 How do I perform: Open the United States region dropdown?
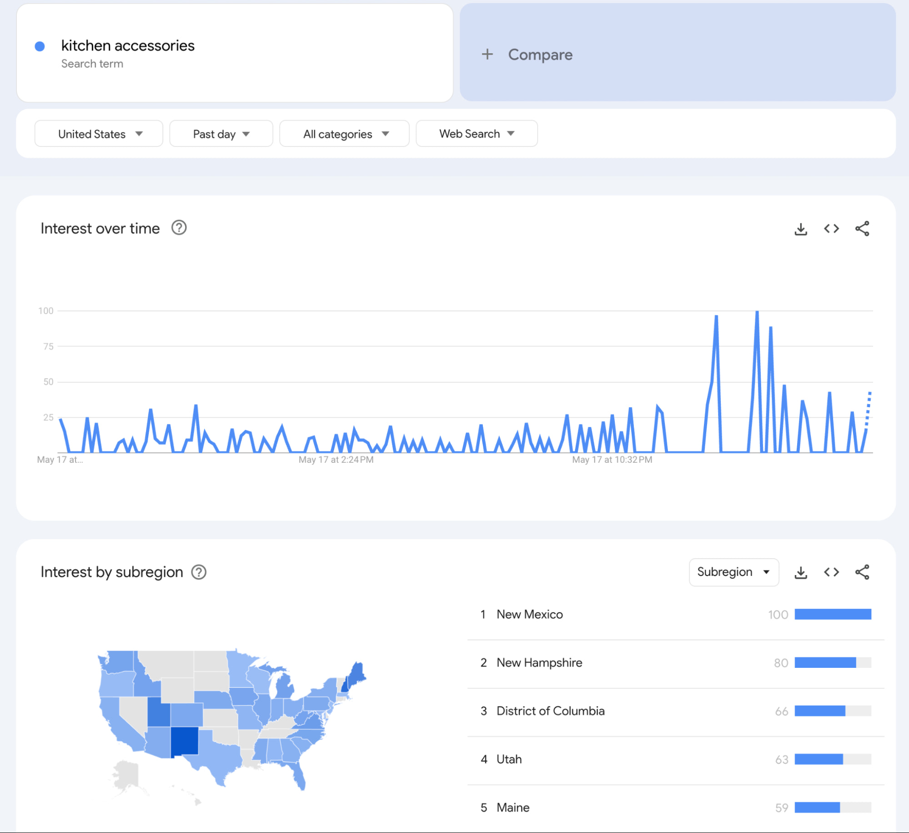coord(99,134)
